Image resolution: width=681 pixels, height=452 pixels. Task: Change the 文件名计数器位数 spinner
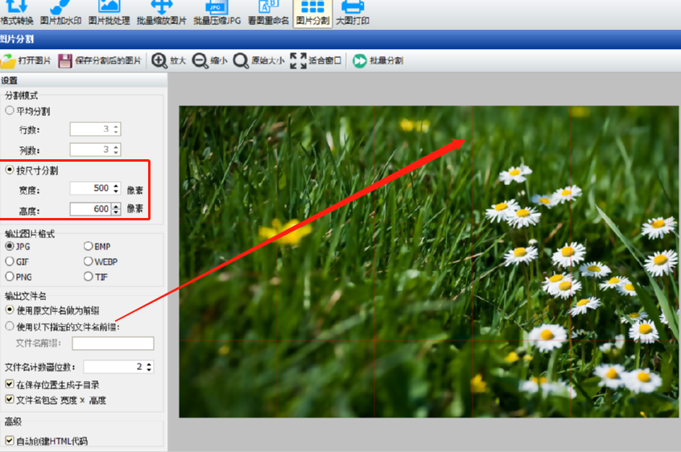149,367
